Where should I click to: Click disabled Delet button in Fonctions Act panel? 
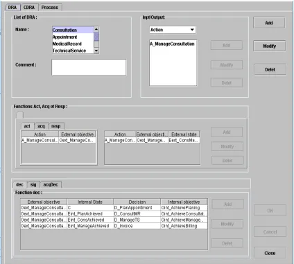(227, 161)
